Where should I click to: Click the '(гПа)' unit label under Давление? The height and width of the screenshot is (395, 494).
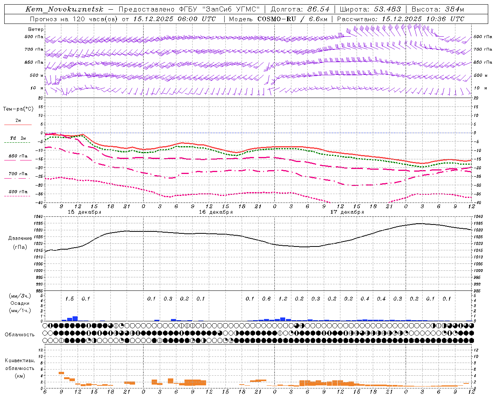(x=20, y=247)
